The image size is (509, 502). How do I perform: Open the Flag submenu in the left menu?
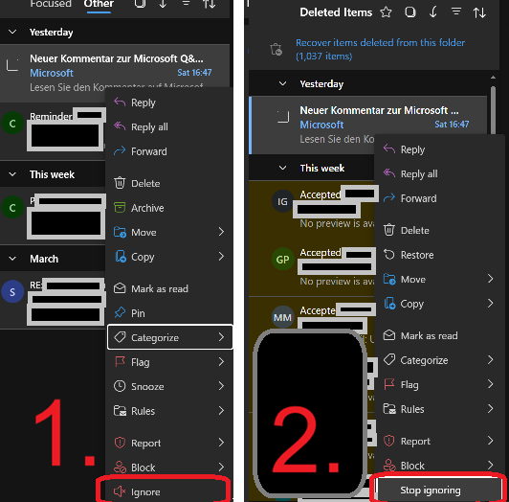169,362
